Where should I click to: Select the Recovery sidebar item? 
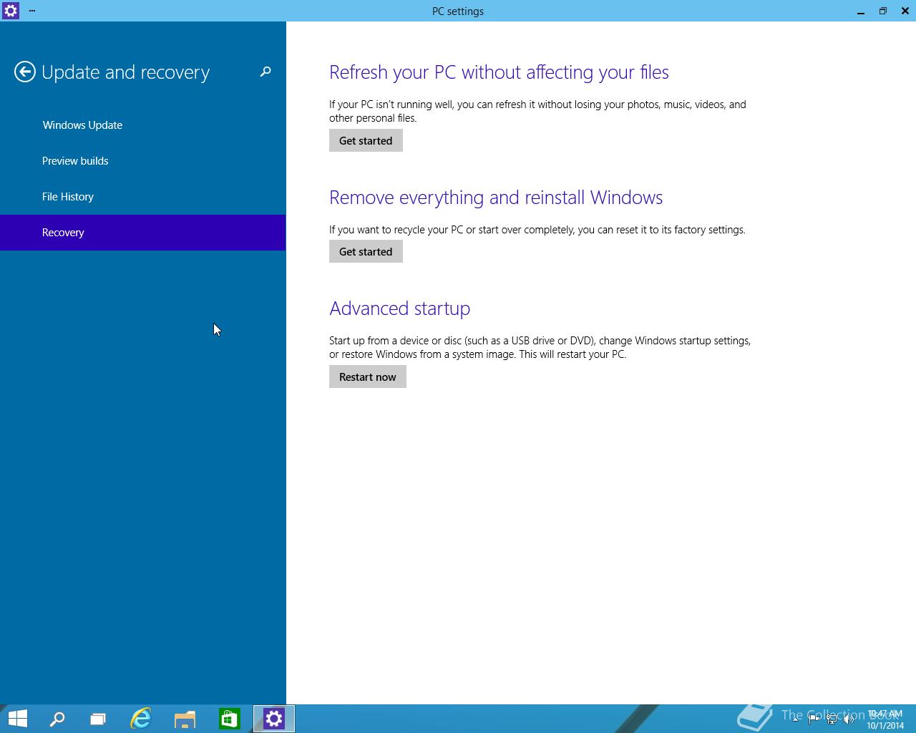(142, 233)
